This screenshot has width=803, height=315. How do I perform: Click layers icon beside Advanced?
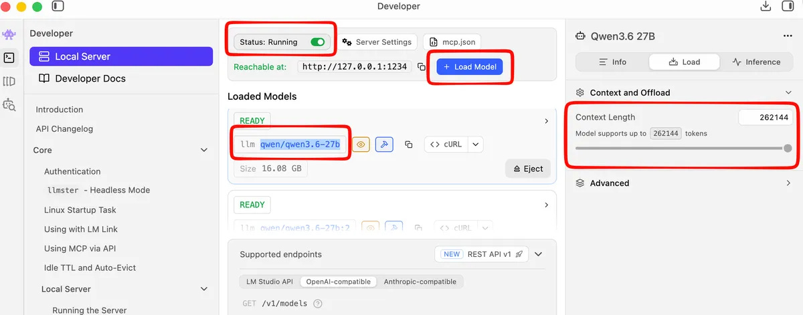click(580, 183)
